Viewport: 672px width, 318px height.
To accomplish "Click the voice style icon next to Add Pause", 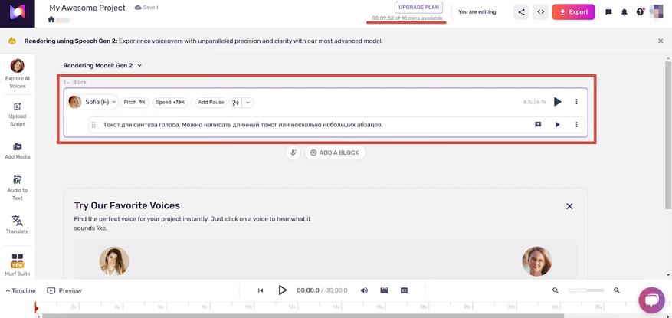I will 235,103.
